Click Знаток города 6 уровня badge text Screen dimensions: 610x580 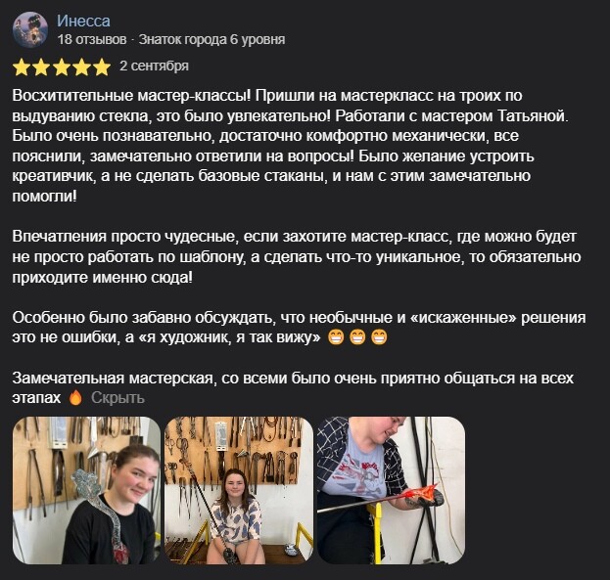(212, 40)
